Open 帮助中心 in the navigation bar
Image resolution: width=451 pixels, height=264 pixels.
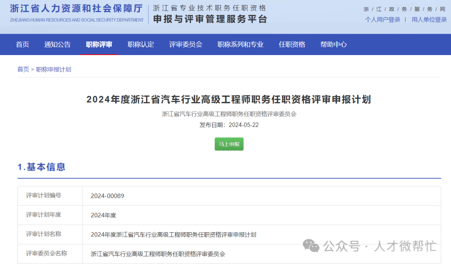point(333,45)
